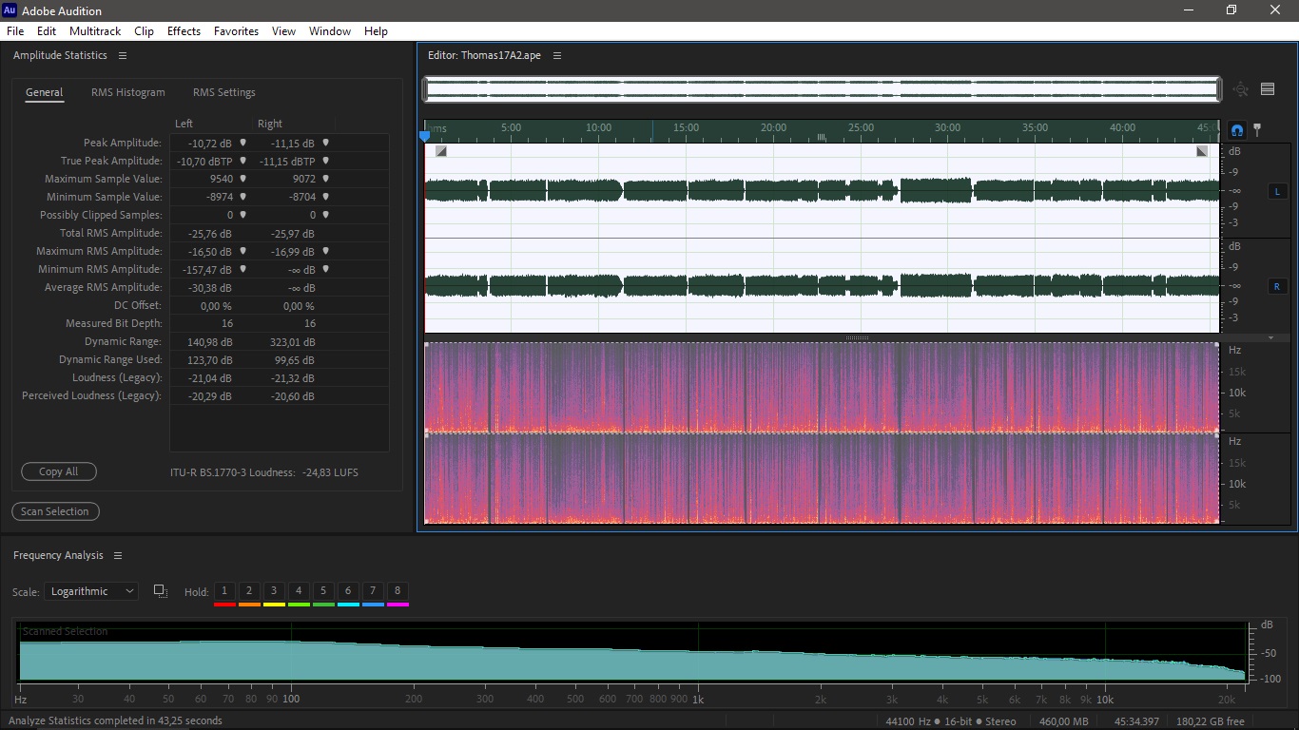
Task: Toggle Hold 5 green snapshot
Action: (323, 594)
